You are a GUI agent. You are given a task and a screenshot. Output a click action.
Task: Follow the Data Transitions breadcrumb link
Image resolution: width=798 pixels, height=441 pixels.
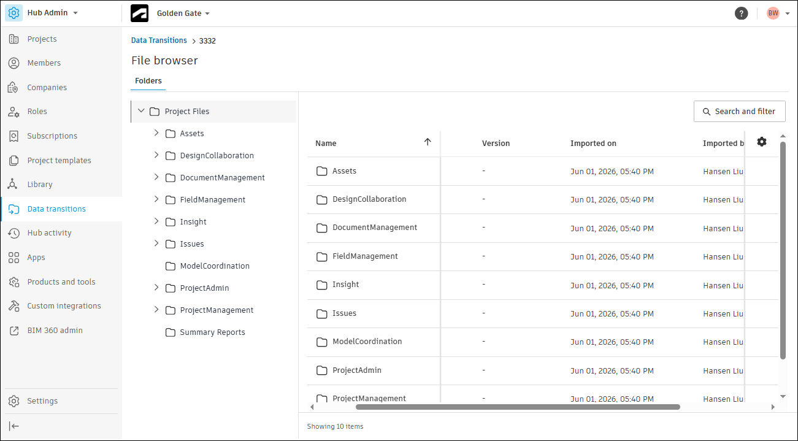coord(159,40)
